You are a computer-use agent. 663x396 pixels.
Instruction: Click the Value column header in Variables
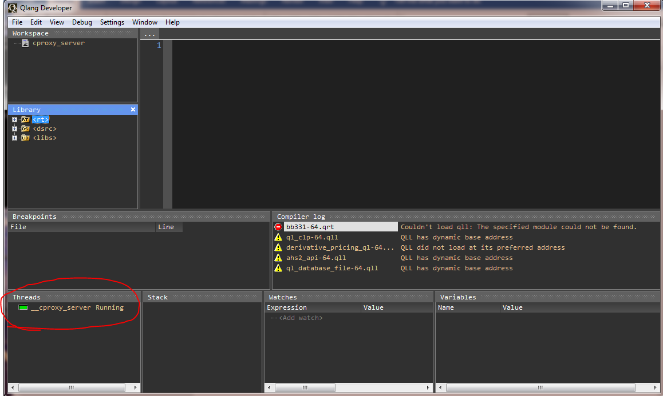tap(580, 308)
